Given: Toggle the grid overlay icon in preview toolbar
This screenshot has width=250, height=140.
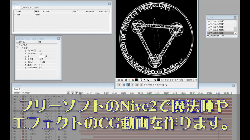Looking at the screenshot, I should pyautogui.click(x=119, y=80).
